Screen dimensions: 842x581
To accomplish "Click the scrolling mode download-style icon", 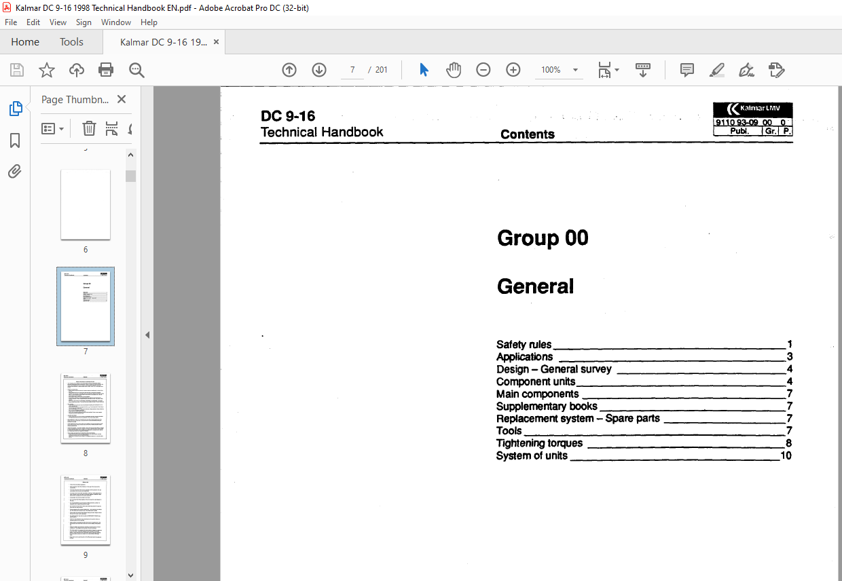I will tap(643, 70).
